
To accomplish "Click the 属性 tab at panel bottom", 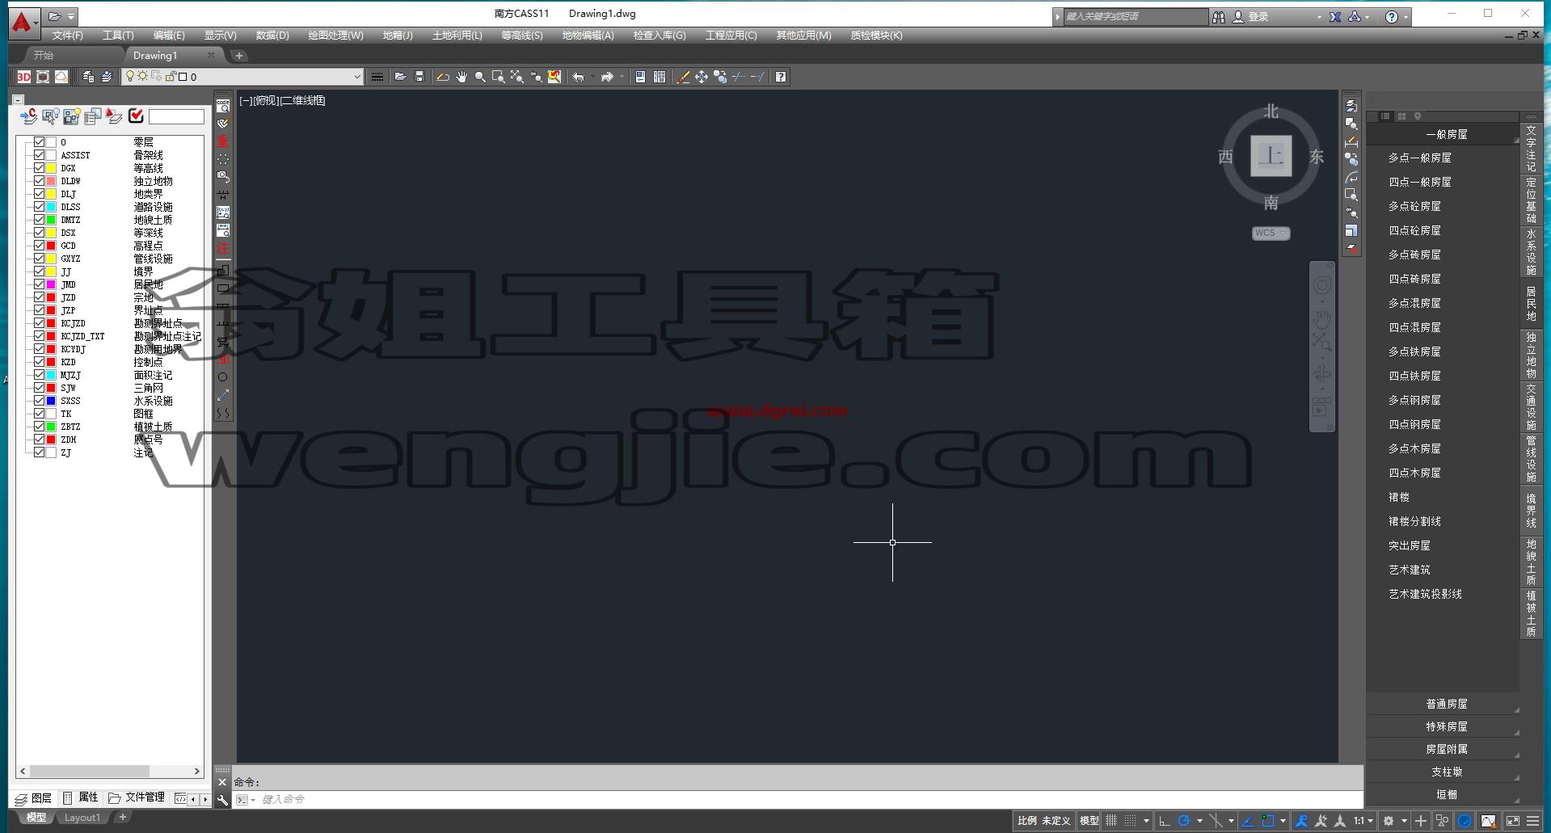I will point(81,797).
